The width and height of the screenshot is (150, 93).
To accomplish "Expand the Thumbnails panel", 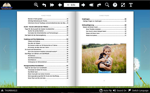I will point(9,90).
